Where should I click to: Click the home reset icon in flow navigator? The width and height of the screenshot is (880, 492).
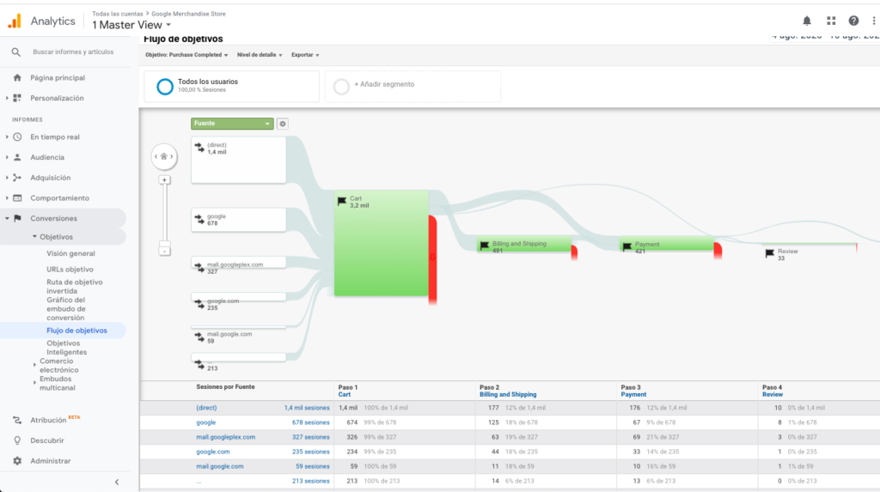(x=164, y=156)
